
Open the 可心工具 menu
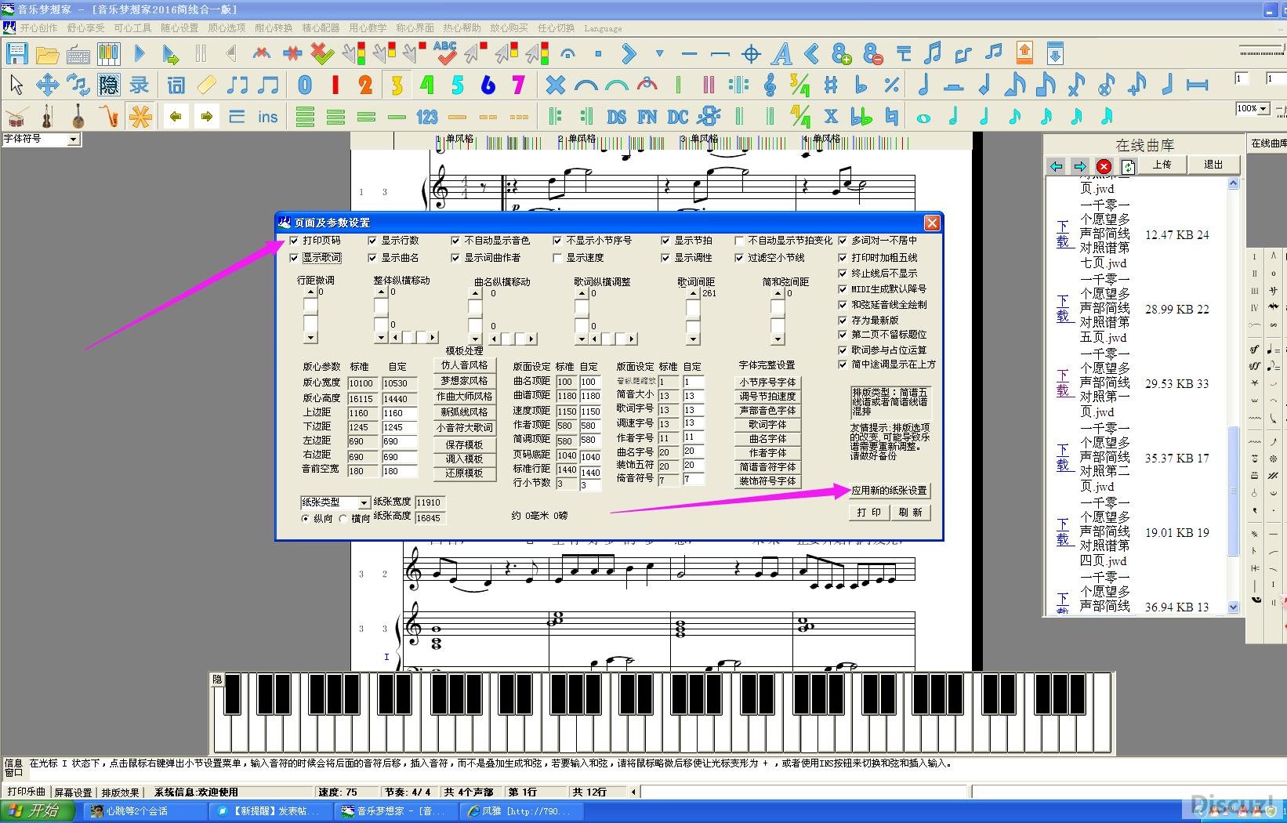tap(132, 28)
